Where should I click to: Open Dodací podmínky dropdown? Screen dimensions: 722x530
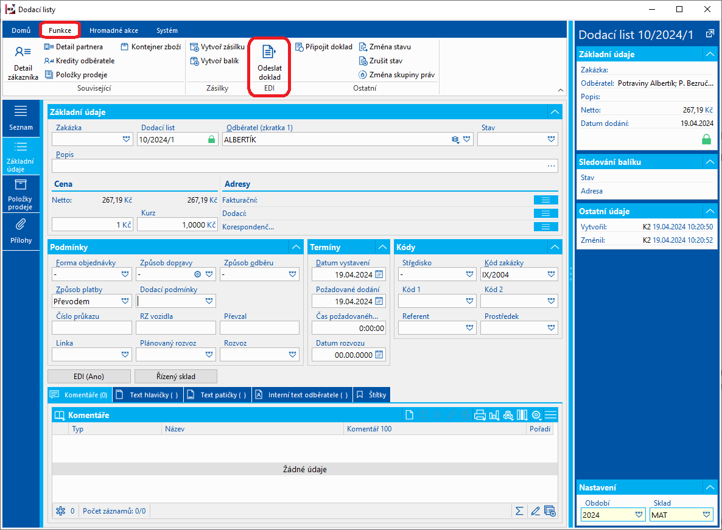click(x=209, y=301)
